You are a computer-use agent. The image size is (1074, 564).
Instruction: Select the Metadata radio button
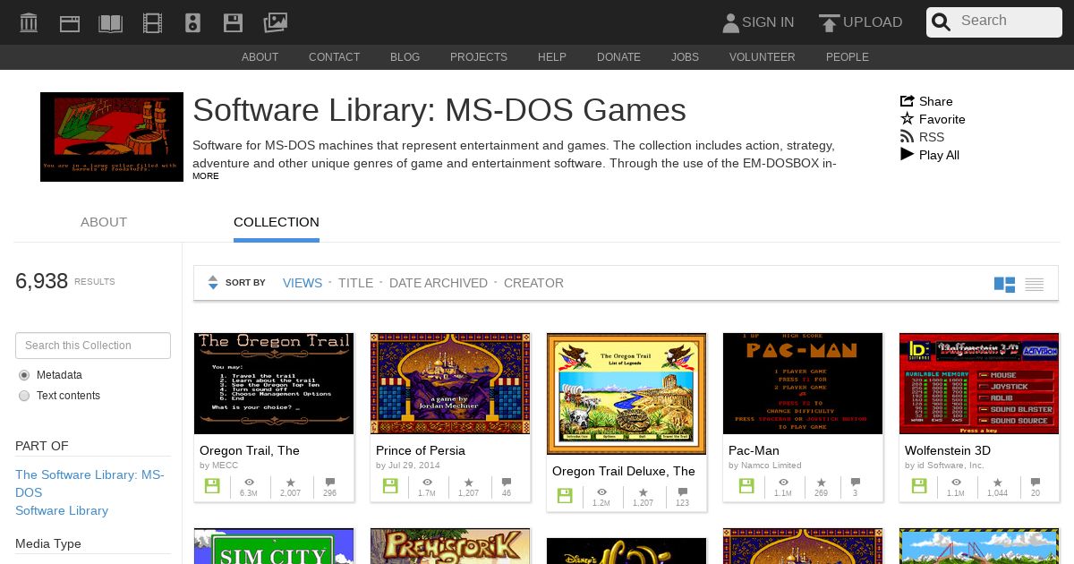[x=24, y=375]
